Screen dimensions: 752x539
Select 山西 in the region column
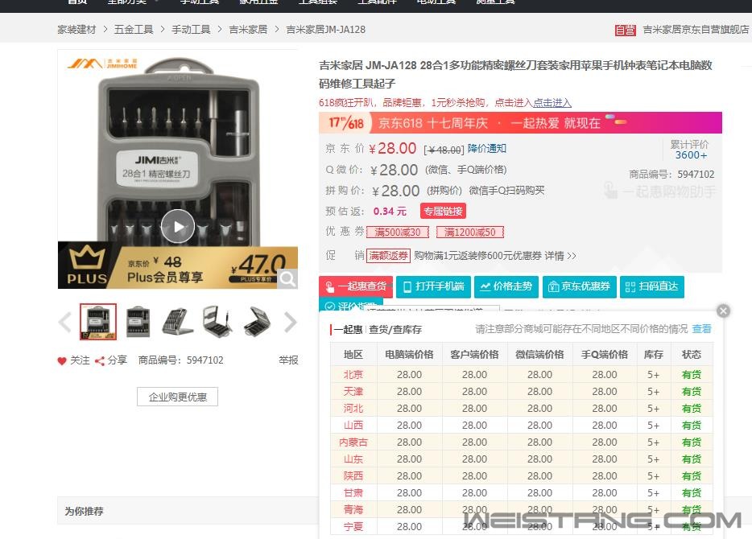coord(353,426)
